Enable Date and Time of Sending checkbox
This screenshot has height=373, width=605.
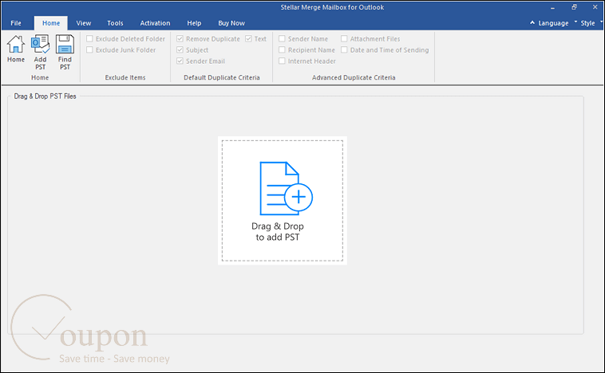pyautogui.click(x=344, y=49)
